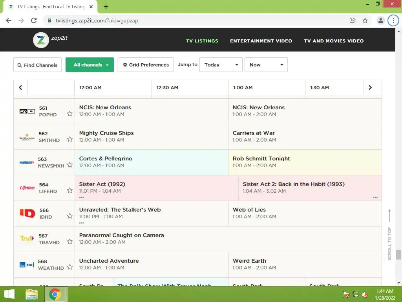Favorite SMTHHD channel 562
402x302 pixels.
pyautogui.click(x=70, y=139)
